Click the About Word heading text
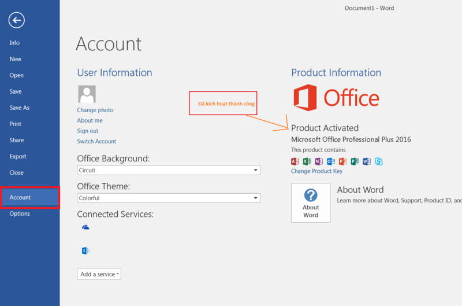This screenshot has height=306, width=462. click(360, 190)
